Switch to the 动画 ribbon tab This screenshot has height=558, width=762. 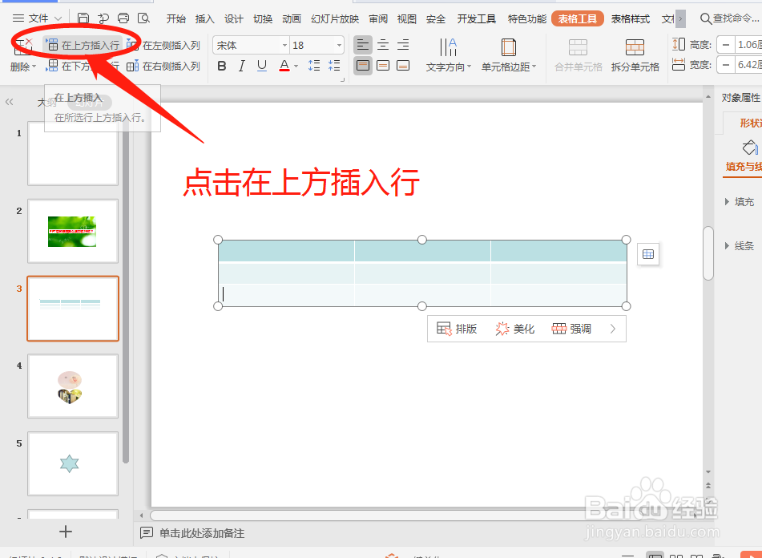pos(292,19)
